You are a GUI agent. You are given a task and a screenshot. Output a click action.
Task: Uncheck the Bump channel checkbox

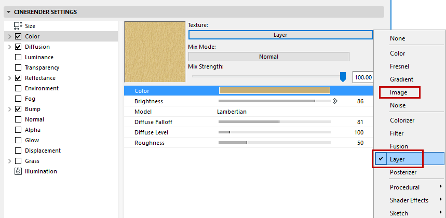coord(18,109)
